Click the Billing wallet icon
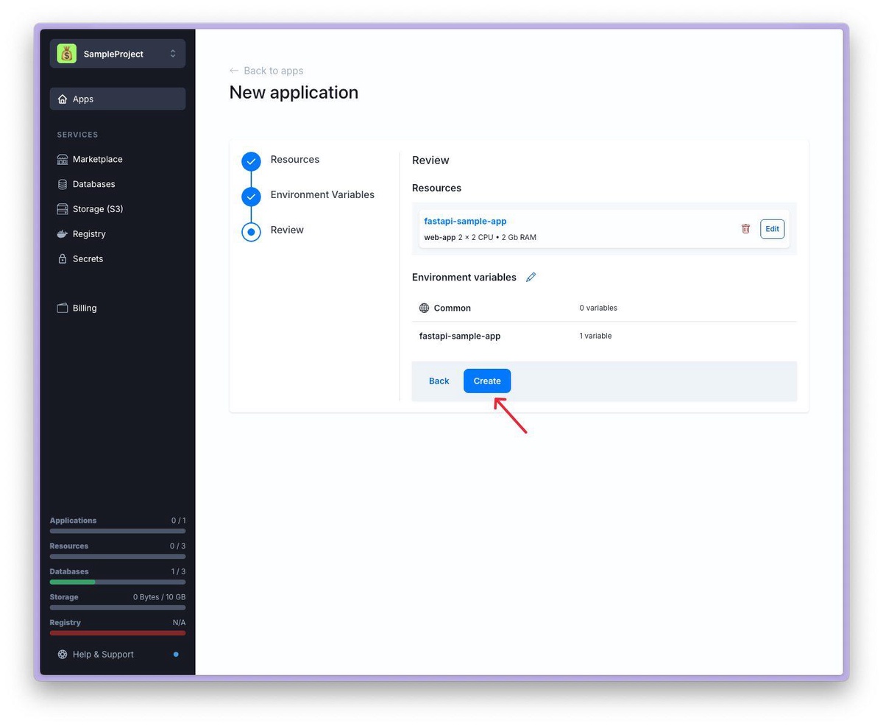 coord(63,308)
